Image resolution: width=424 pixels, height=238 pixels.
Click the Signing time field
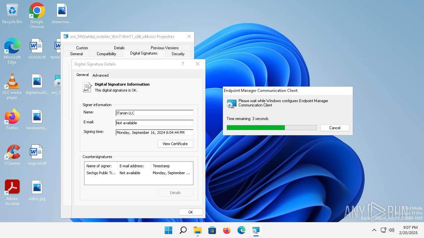coord(154,133)
